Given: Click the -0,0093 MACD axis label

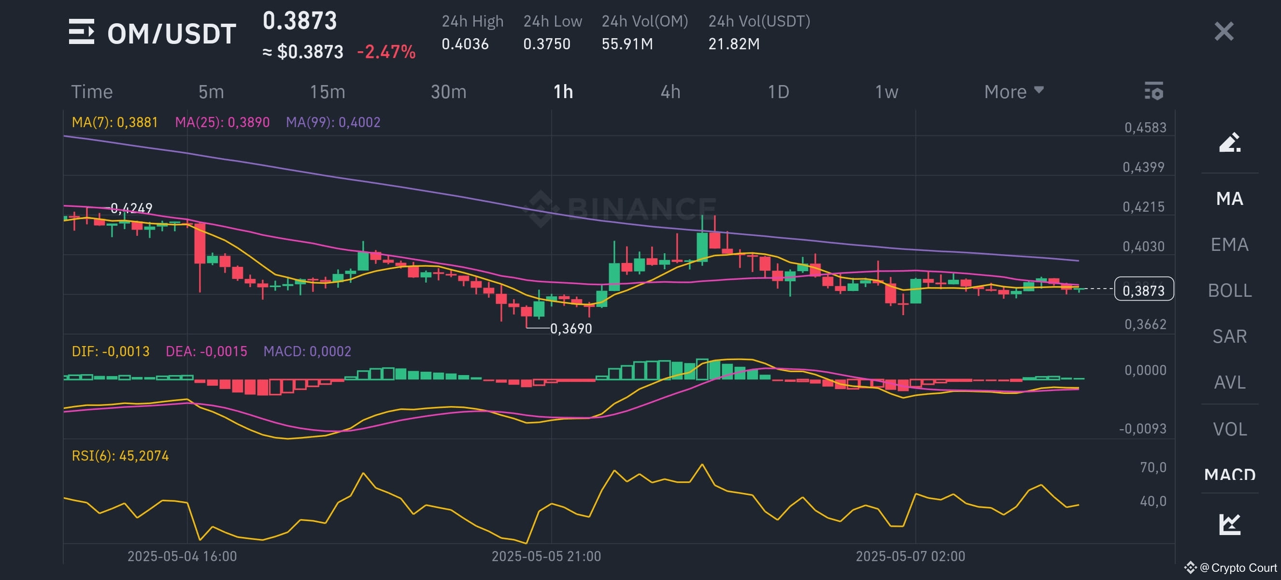Looking at the screenshot, I should pos(1142,429).
